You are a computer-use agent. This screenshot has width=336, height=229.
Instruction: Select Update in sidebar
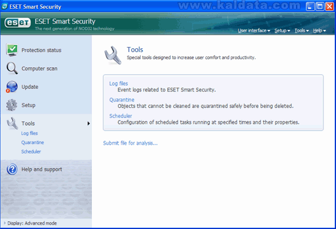coord(30,87)
